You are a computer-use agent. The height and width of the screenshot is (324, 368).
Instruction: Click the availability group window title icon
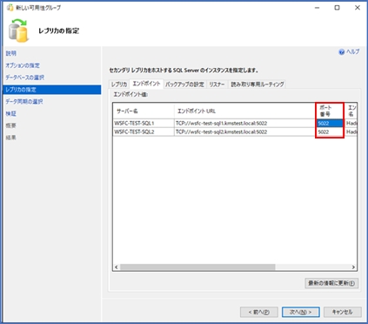pyautogui.click(x=10, y=8)
